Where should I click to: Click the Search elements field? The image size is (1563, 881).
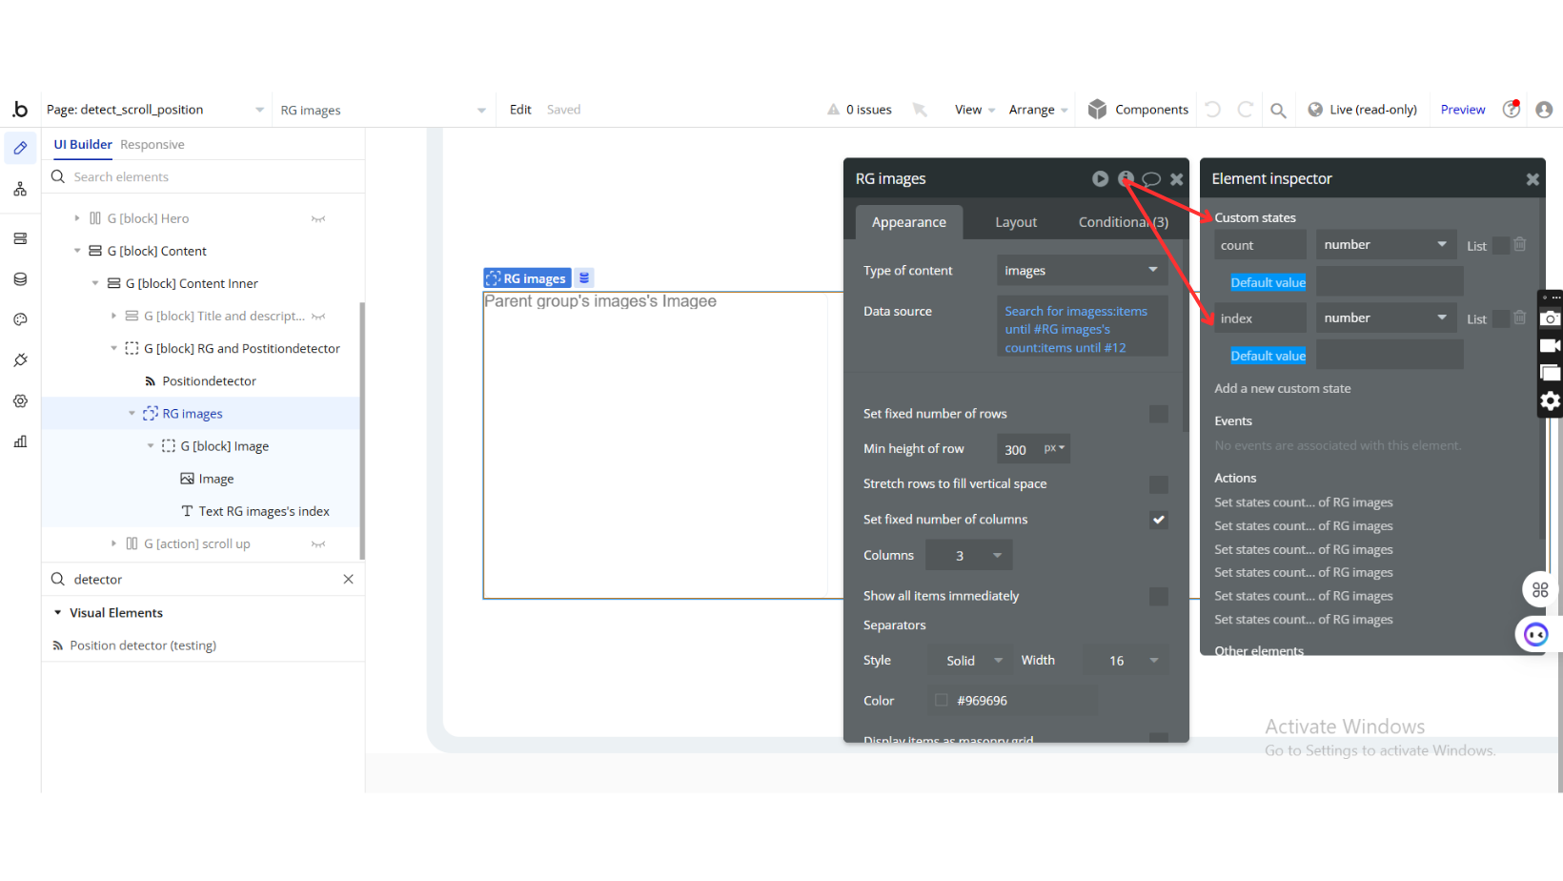[x=204, y=177]
